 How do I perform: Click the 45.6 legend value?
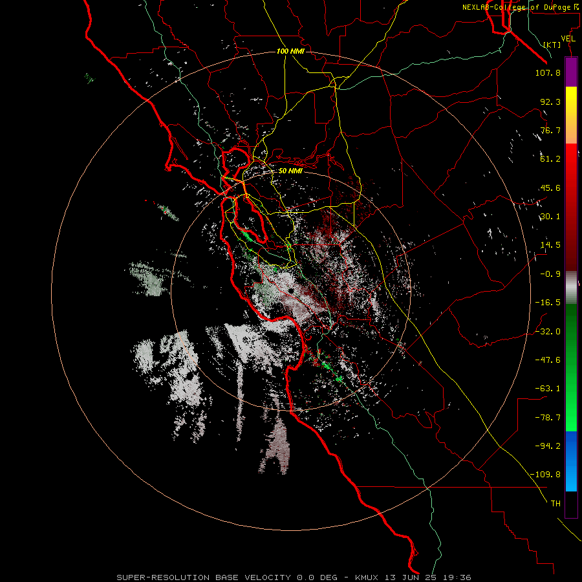point(550,188)
